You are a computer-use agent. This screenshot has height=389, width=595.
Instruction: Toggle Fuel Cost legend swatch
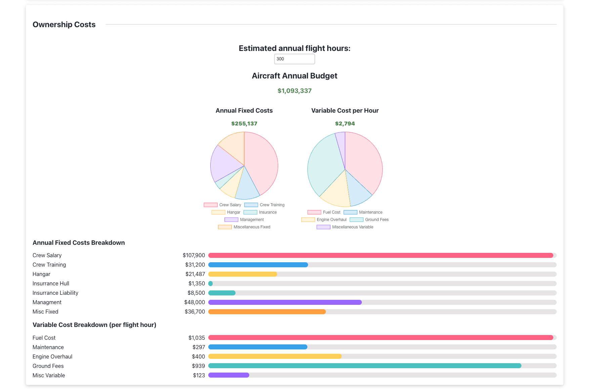tap(314, 212)
